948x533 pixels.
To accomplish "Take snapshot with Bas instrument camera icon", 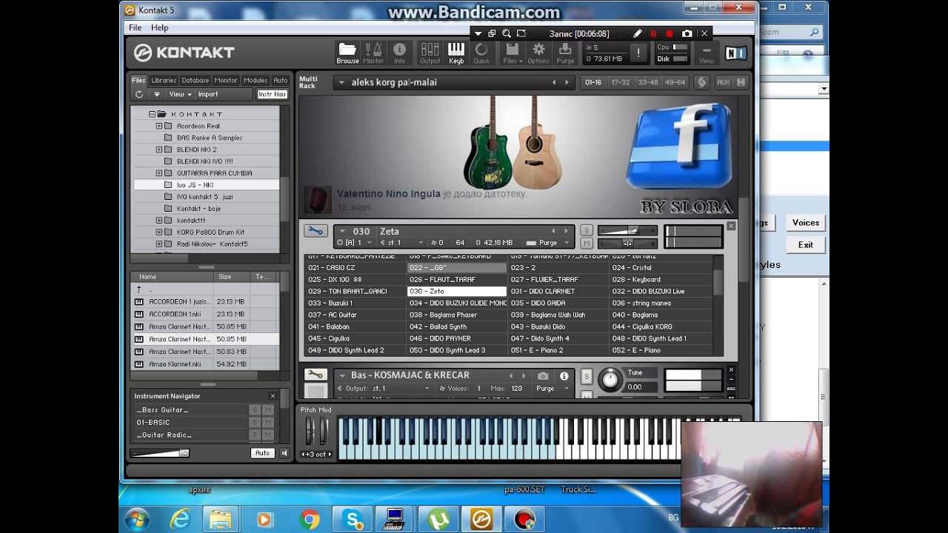I will (x=543, y=376).
